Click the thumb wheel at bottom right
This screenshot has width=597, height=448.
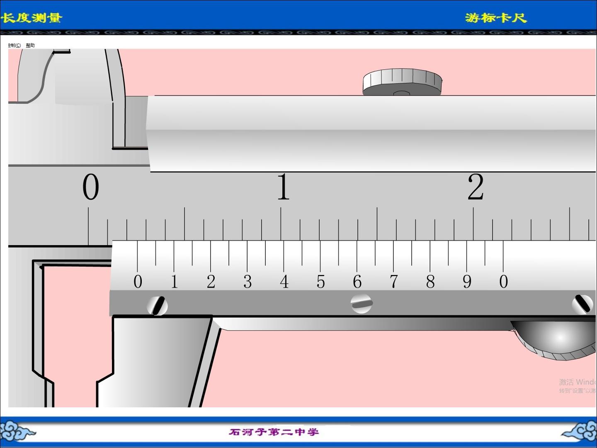click(554, 339)
